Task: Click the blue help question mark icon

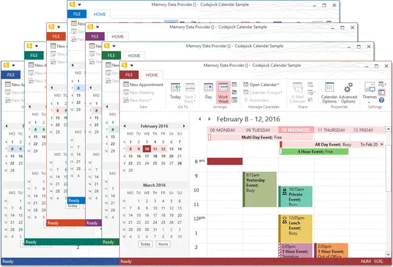Action: tap(381, 100)
